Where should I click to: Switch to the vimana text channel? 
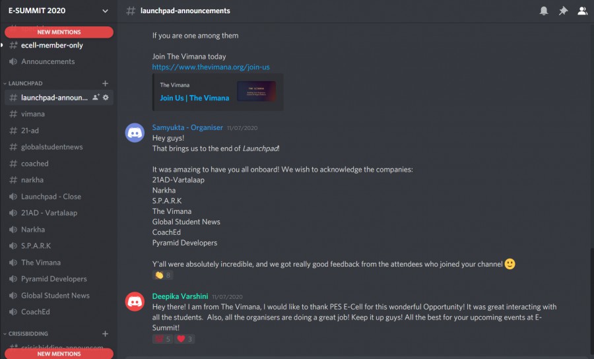(33, 114)
